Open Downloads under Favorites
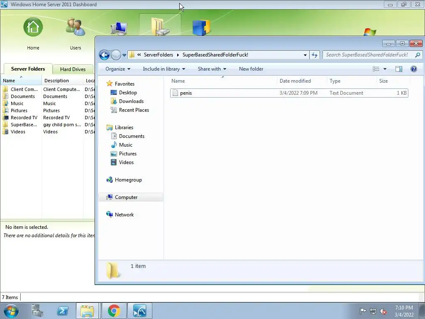The image size is (425, 319). [131, 101]
